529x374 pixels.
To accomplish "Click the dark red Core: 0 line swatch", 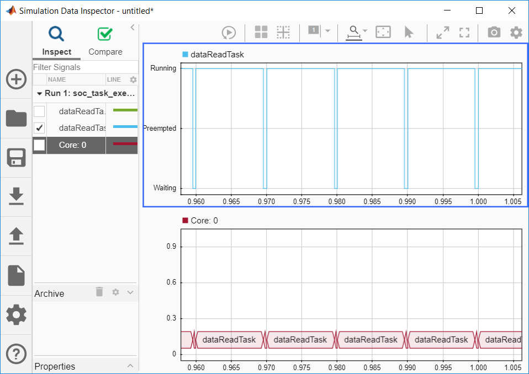I will (125, 144).
